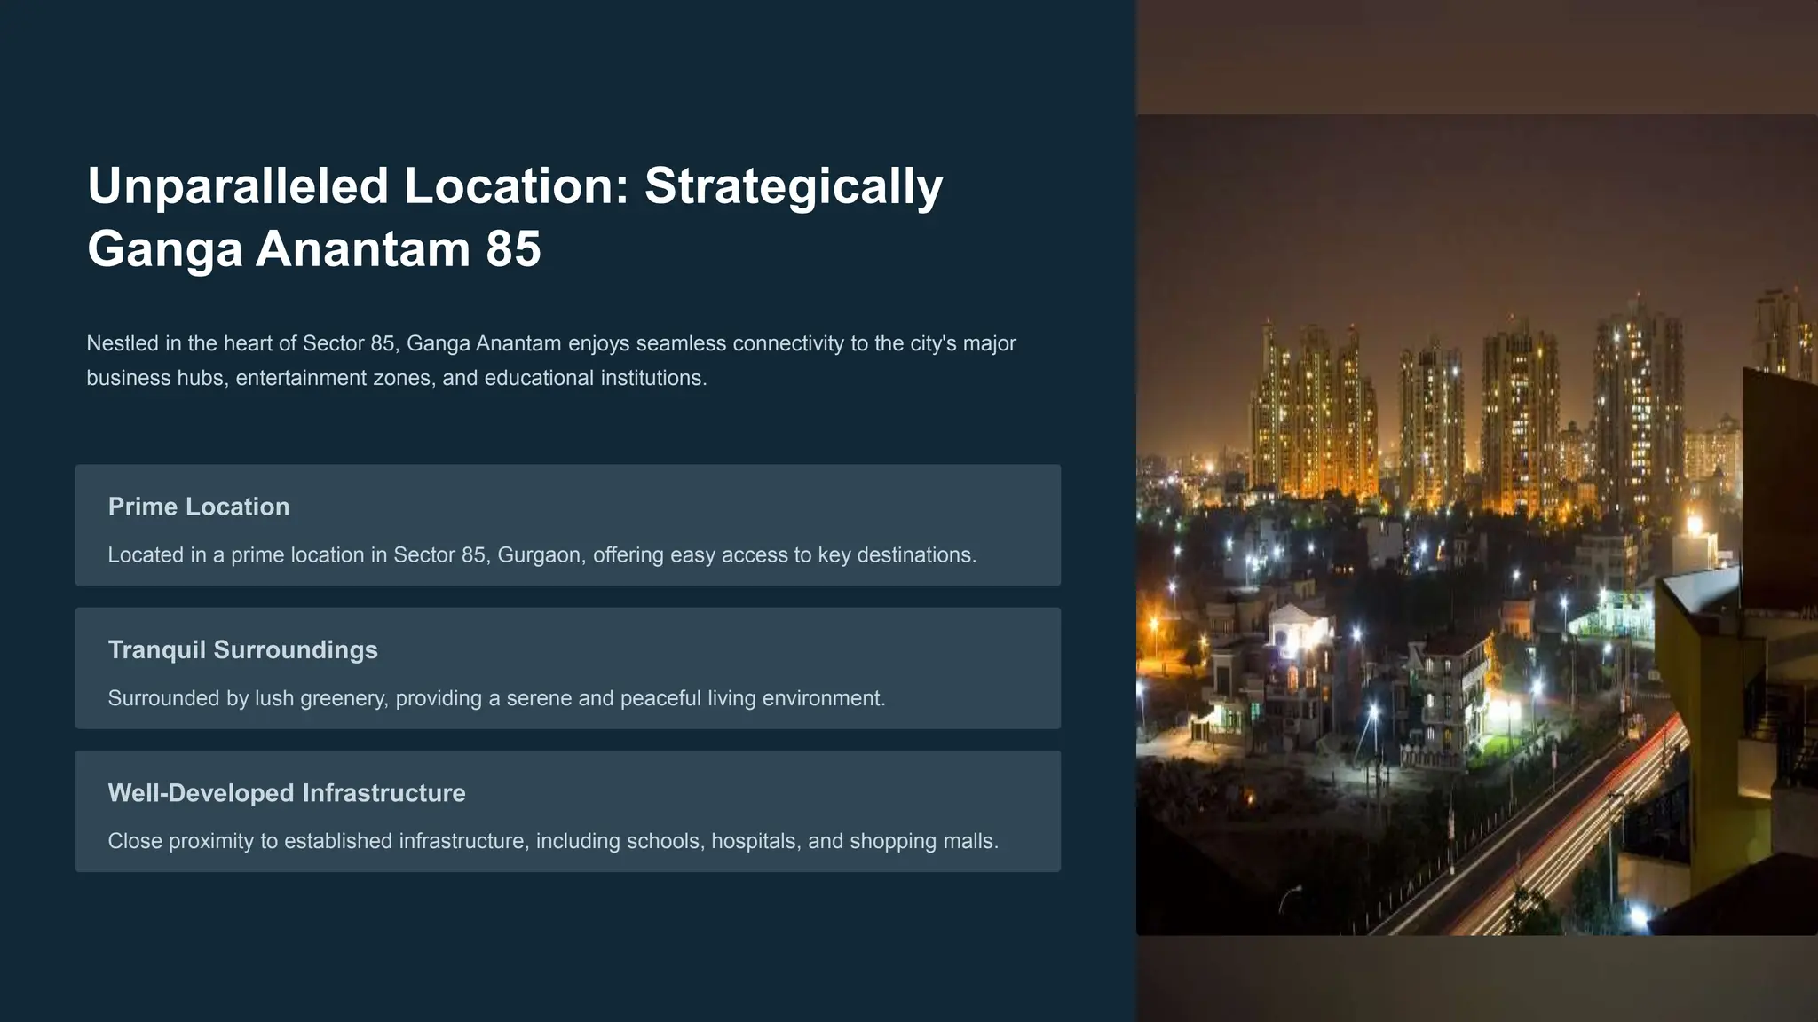Click the 'Tranquil Surroundings' heading
This screenshot has width=1818, height=1022.
point(242,649)
